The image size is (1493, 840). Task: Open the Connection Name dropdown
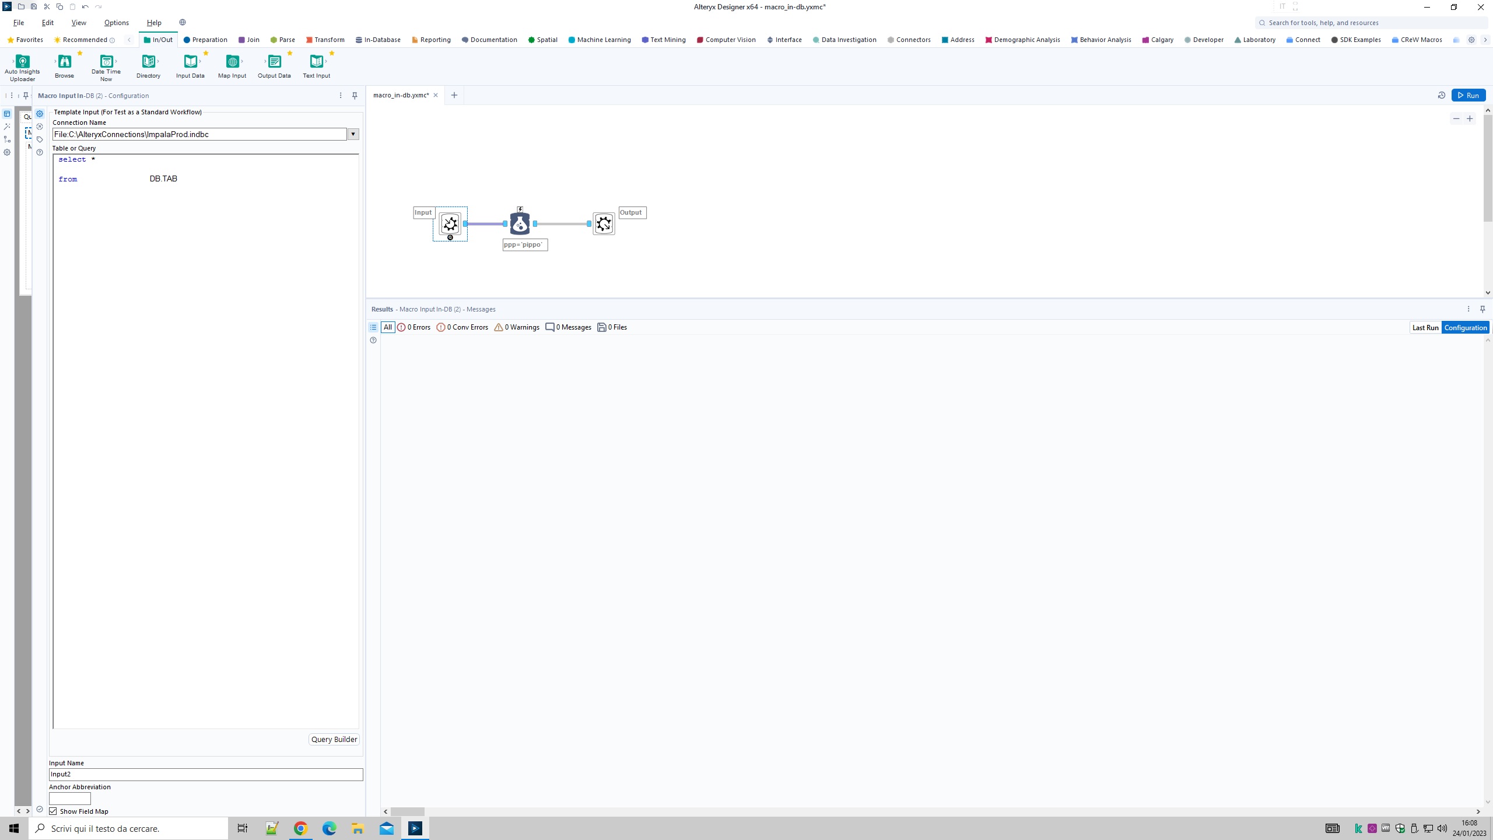click(x=353, y=134)
